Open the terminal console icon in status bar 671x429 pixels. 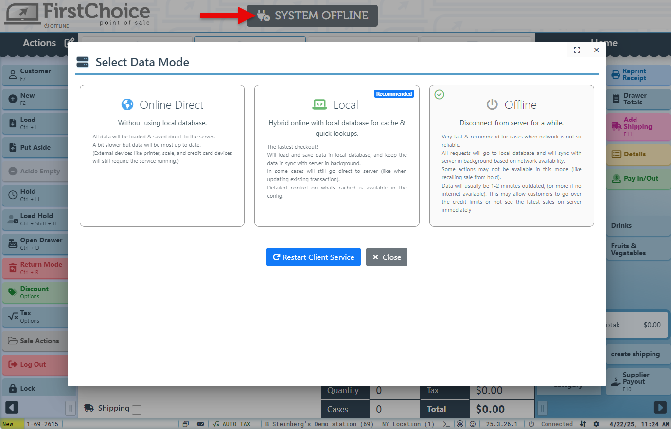[446, 424]
